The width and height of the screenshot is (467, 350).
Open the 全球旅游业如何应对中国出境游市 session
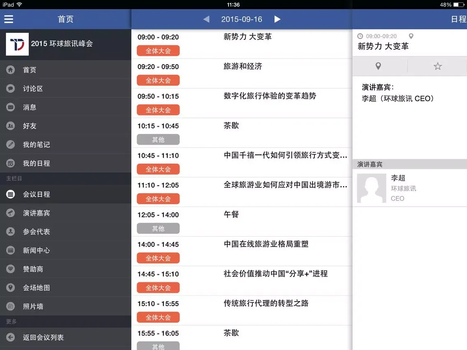[242, 192]
